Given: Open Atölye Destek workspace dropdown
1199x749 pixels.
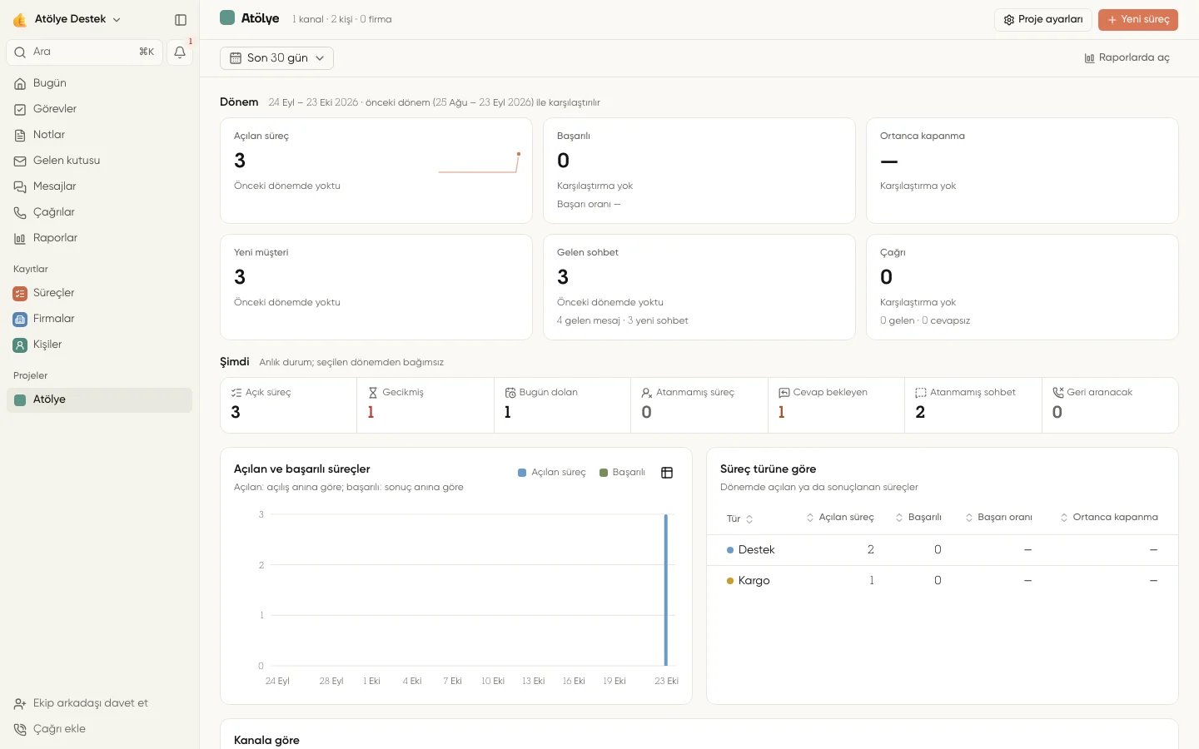Looking at the screenshot, I should tap(67, 19).
